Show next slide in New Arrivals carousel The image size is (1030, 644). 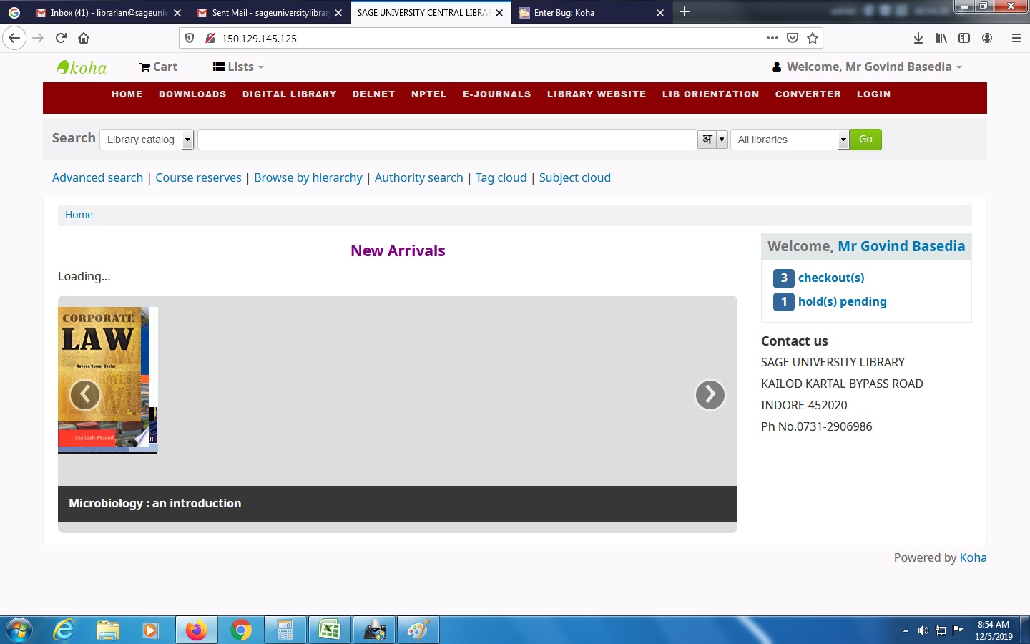coord(710,394)
